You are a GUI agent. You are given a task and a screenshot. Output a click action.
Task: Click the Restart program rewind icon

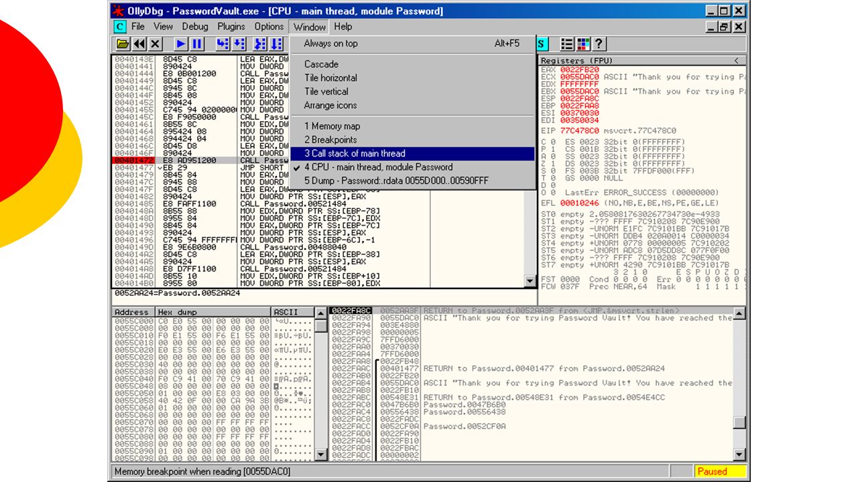(x=139, y=44)
